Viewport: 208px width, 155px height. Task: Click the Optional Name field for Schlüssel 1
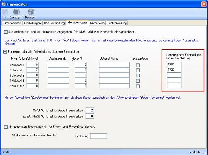[x=114, y=65]
